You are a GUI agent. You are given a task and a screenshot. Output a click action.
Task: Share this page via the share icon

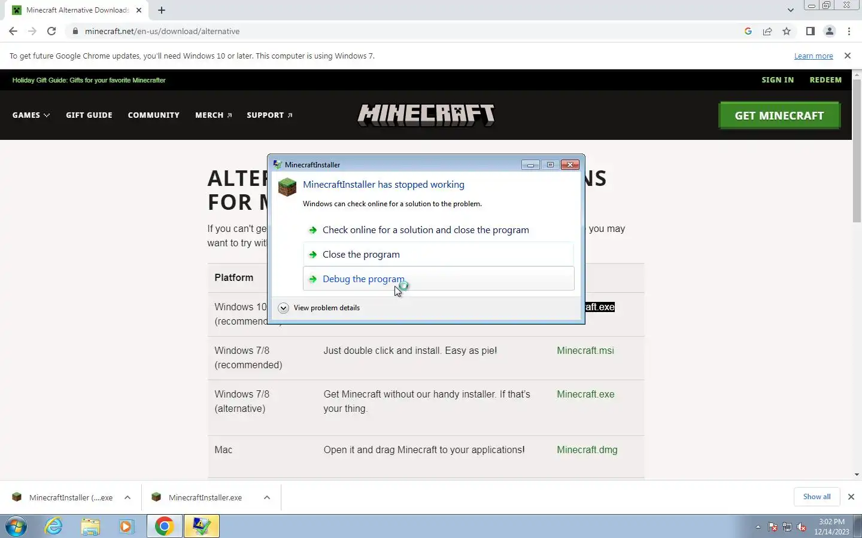[767, 31]
